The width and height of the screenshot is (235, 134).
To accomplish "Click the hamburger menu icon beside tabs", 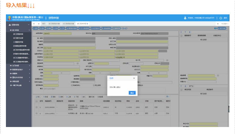I will 34,24.
